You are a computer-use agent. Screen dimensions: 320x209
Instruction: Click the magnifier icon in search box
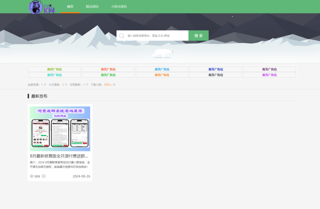[122, 36]
